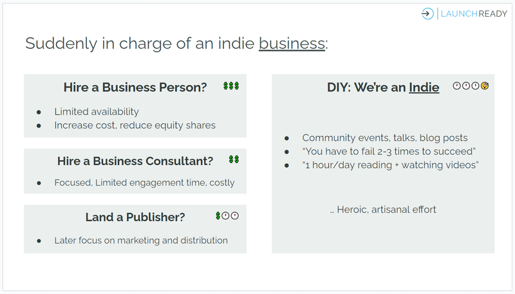
Task: Click the "Limited availability" bullet
Action: 97,112
